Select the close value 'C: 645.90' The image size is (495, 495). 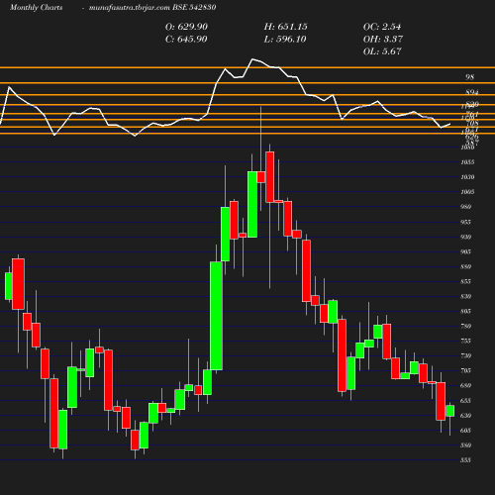(186, 40)
